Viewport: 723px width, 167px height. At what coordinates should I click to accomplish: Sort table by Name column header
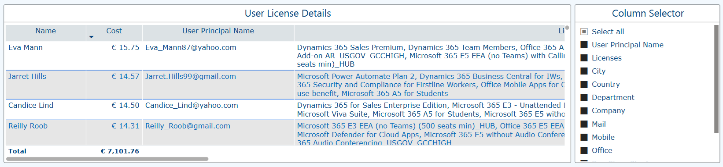tap(46, 31)
